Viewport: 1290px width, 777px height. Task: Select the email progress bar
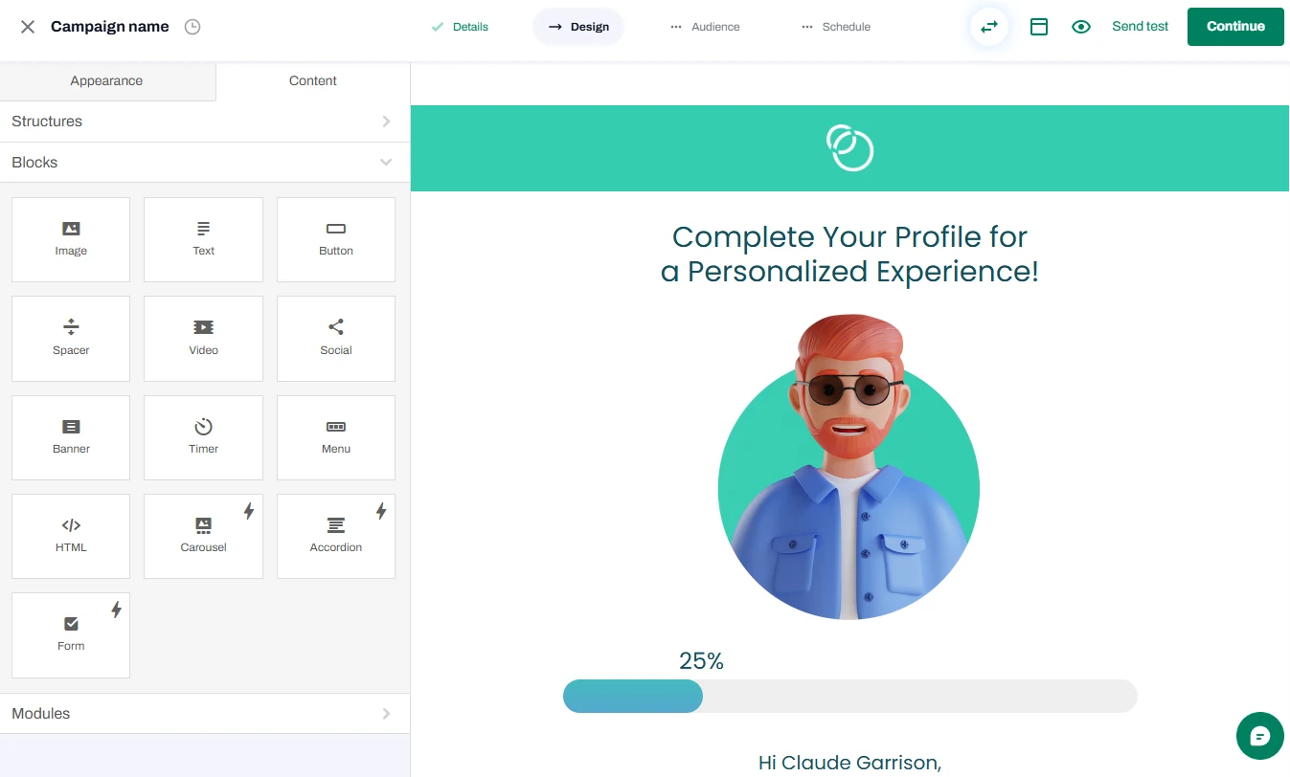click(849, 696)
